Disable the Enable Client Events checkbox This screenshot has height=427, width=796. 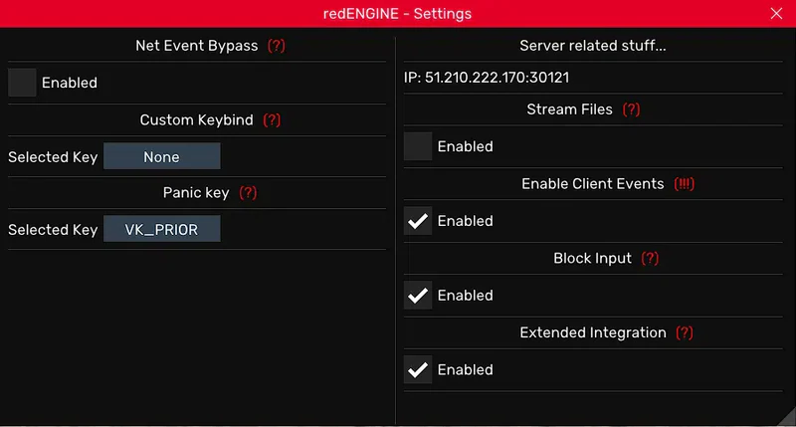418,221
